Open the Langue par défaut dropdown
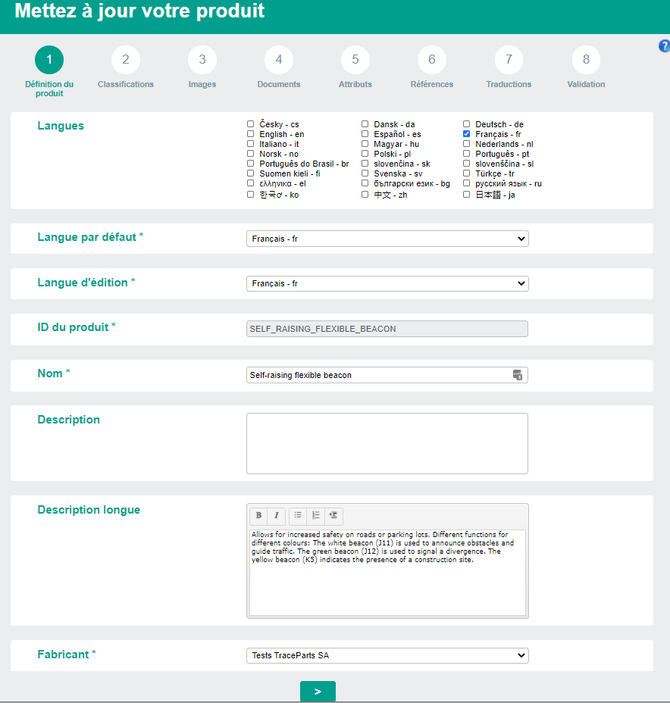 pyautogui.click(x=387, y=239)
